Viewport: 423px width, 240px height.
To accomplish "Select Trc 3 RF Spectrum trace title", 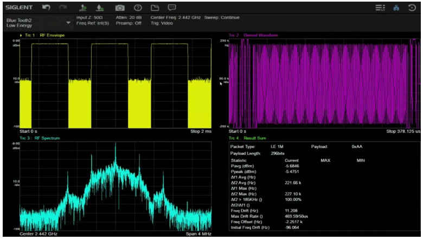I will (x=40, y=138).
